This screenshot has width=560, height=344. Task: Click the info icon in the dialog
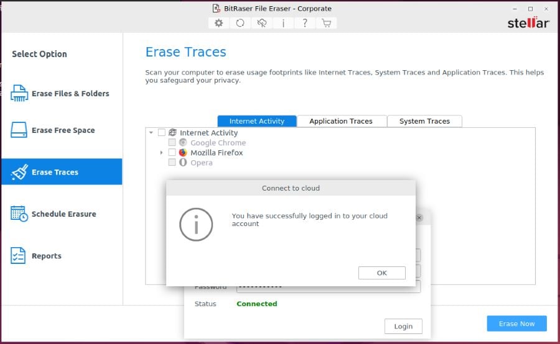[196, 225]
